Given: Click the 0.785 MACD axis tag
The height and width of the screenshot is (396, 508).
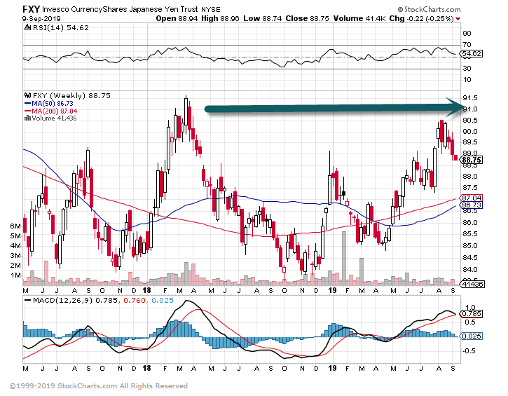Looking at the screenshot, I should point(472,314).
